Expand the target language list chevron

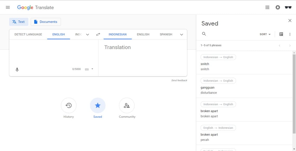point(181,34)
